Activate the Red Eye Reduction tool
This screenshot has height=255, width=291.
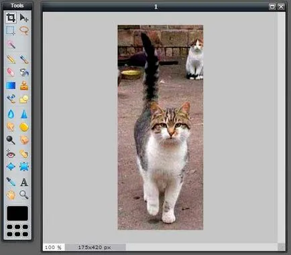(x=11, y=154)
